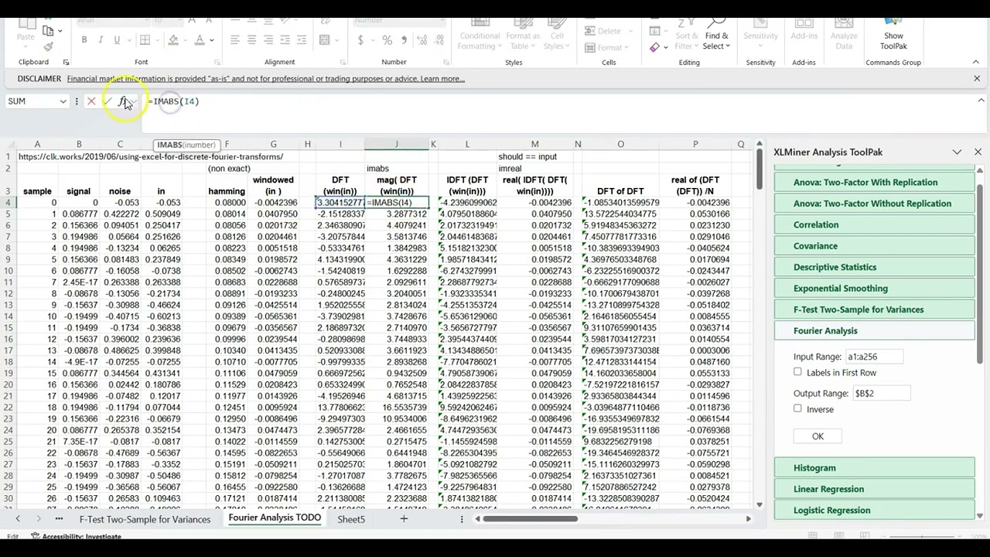Open Copy options dropdown arrow
Viewport: 990px width, 557px height.
tap(60, 31)
